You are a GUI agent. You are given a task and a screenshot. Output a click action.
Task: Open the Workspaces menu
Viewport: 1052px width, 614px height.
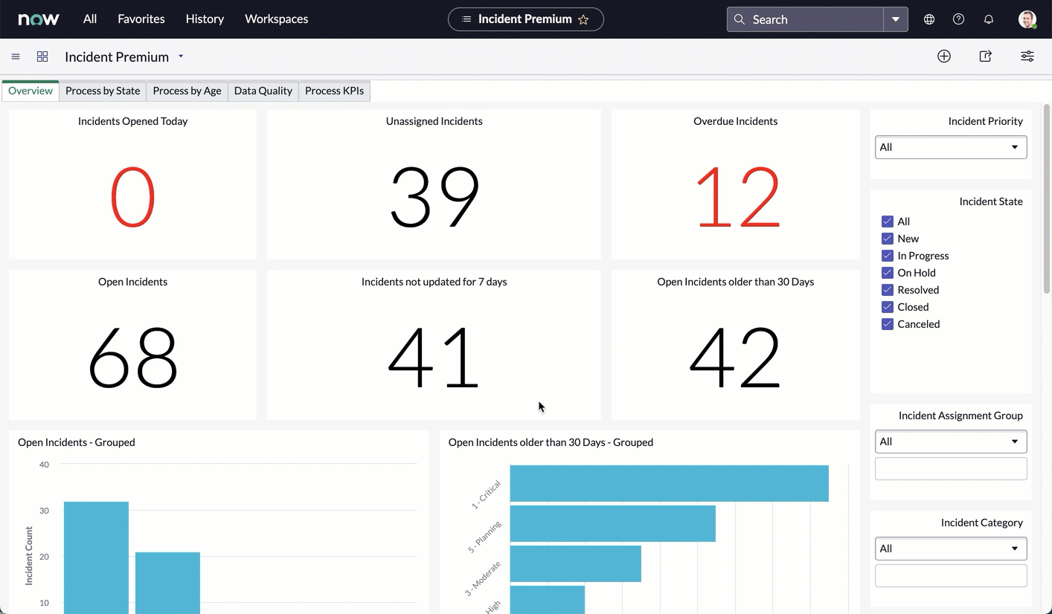[x=277, y=19]
